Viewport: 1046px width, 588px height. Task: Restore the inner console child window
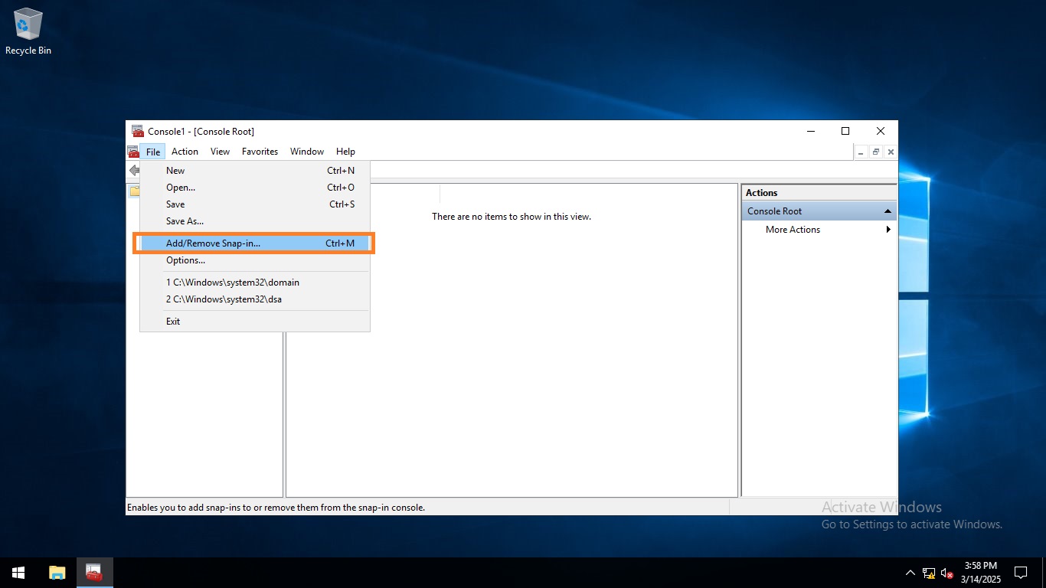876,152
